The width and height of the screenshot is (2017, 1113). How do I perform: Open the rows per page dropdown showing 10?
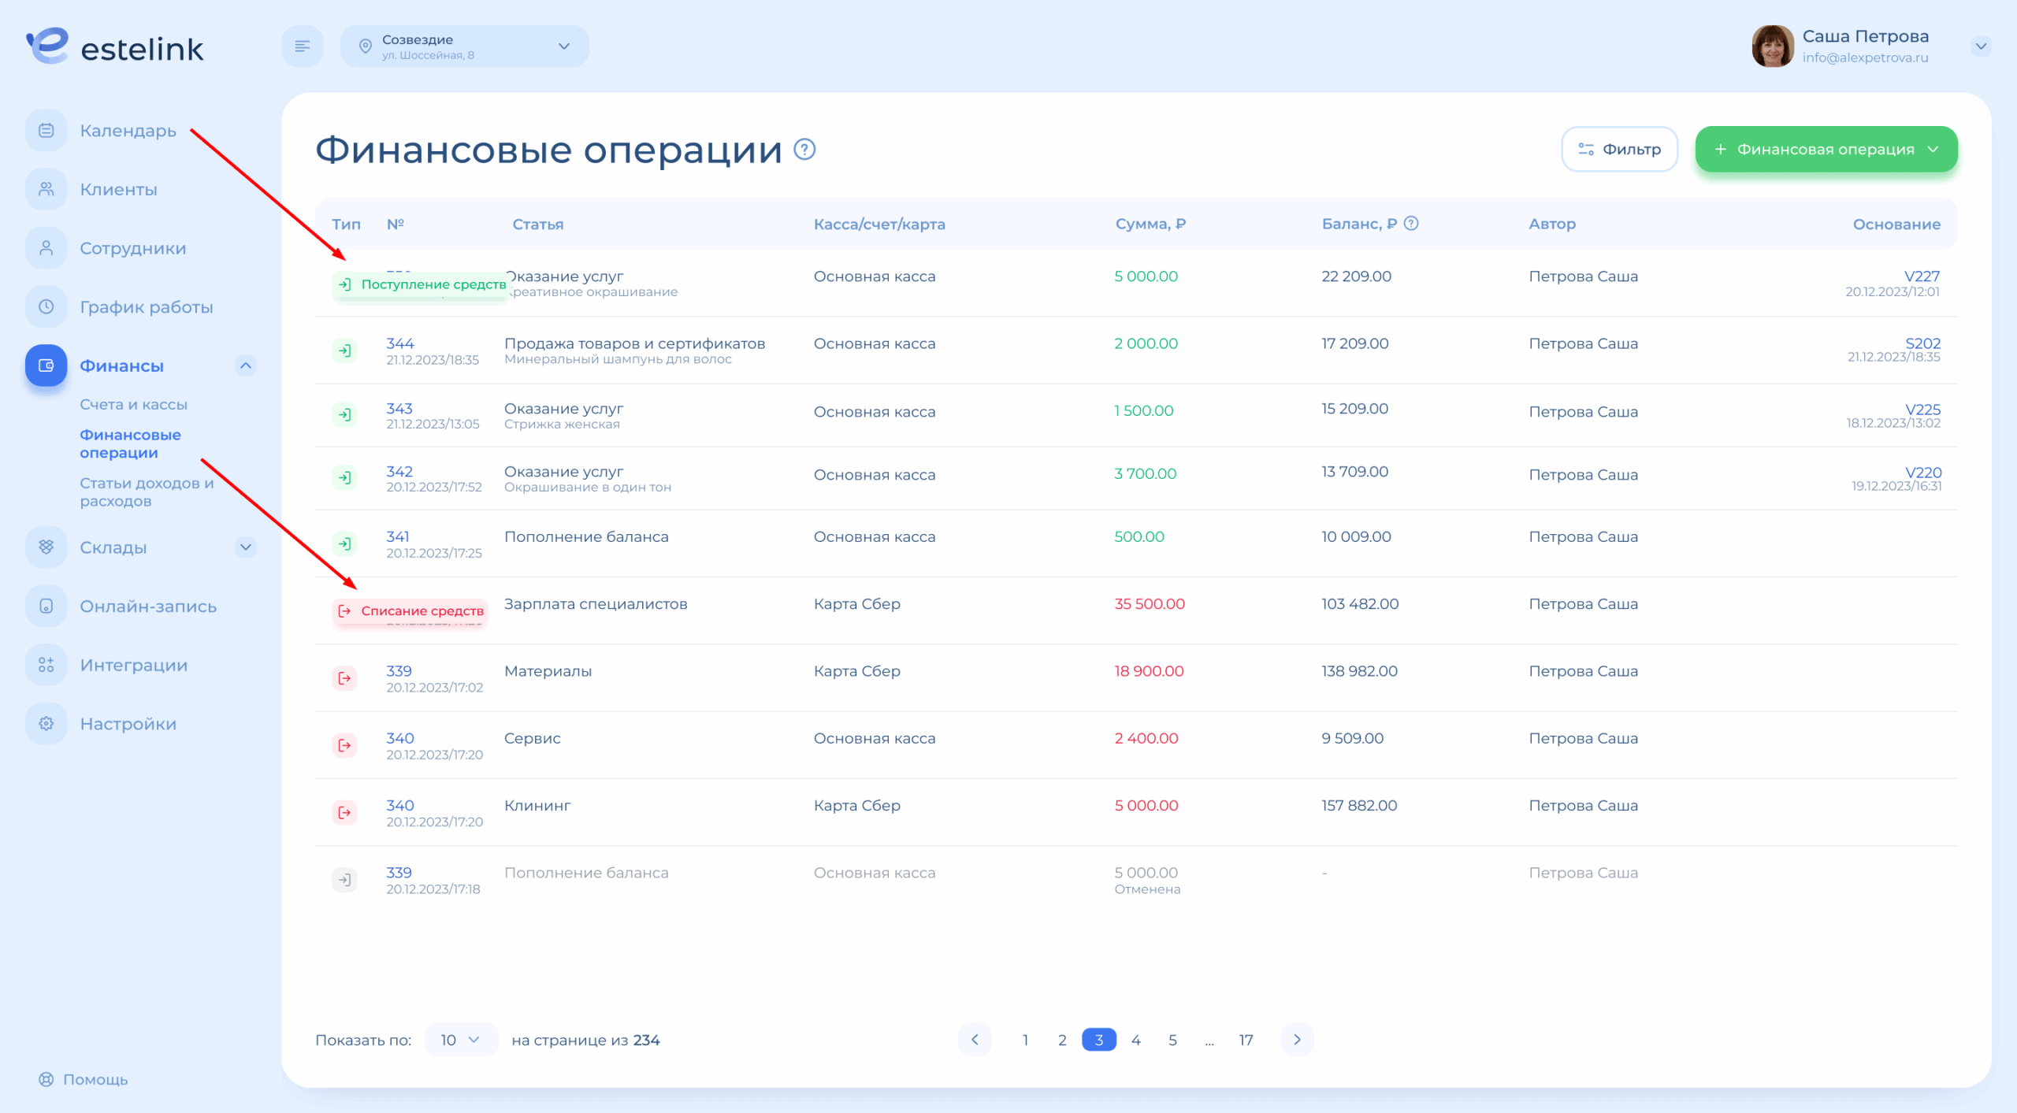tap(461, 1040)
